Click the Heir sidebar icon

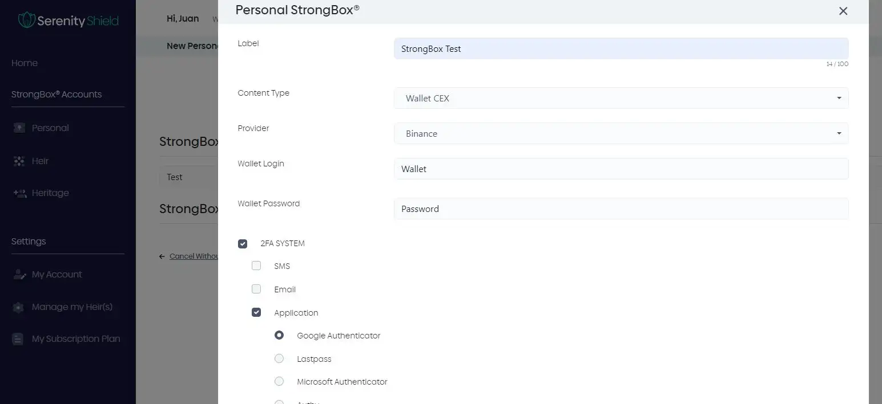click(19, 161)
